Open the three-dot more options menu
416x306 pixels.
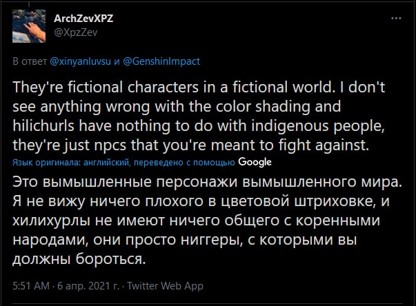(395, 18)
